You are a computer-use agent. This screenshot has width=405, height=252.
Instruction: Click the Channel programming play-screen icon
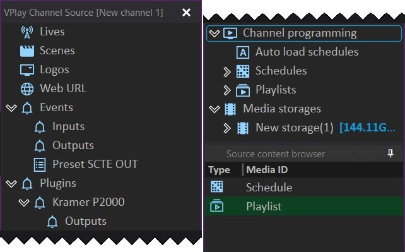coord(230,33)
